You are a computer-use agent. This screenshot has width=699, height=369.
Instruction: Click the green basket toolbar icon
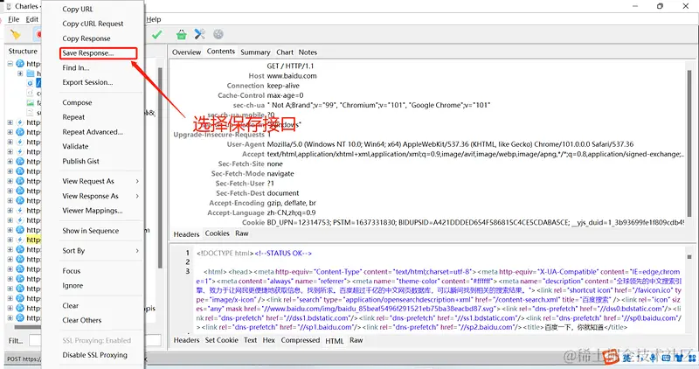click(181, 34)
